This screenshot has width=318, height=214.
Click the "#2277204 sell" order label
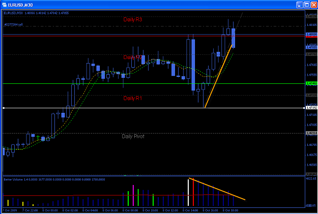coord(13,25)
